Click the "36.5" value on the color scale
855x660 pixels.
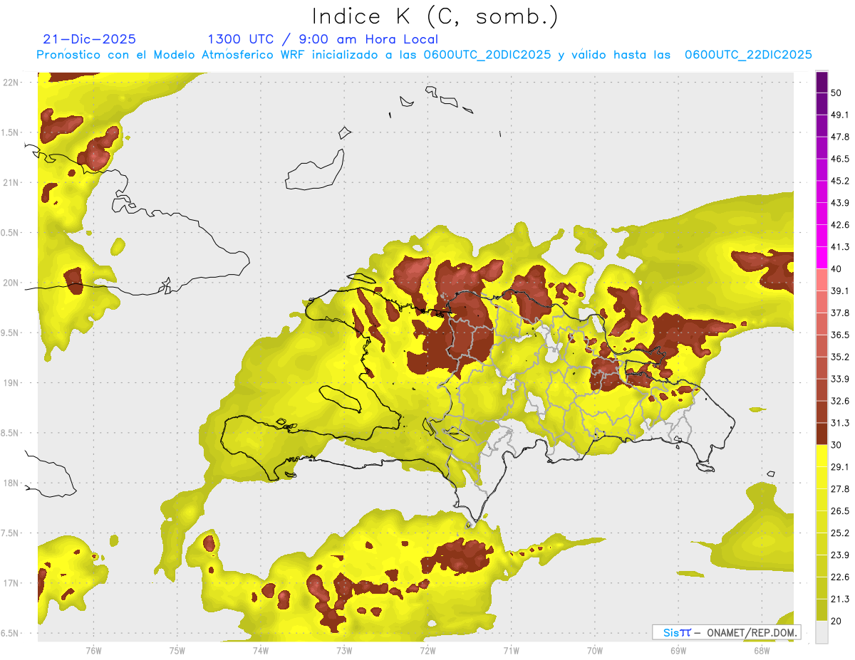[x=840, y=335]
